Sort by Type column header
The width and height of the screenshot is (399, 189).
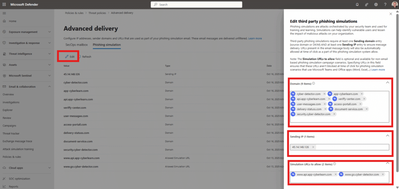168,65
